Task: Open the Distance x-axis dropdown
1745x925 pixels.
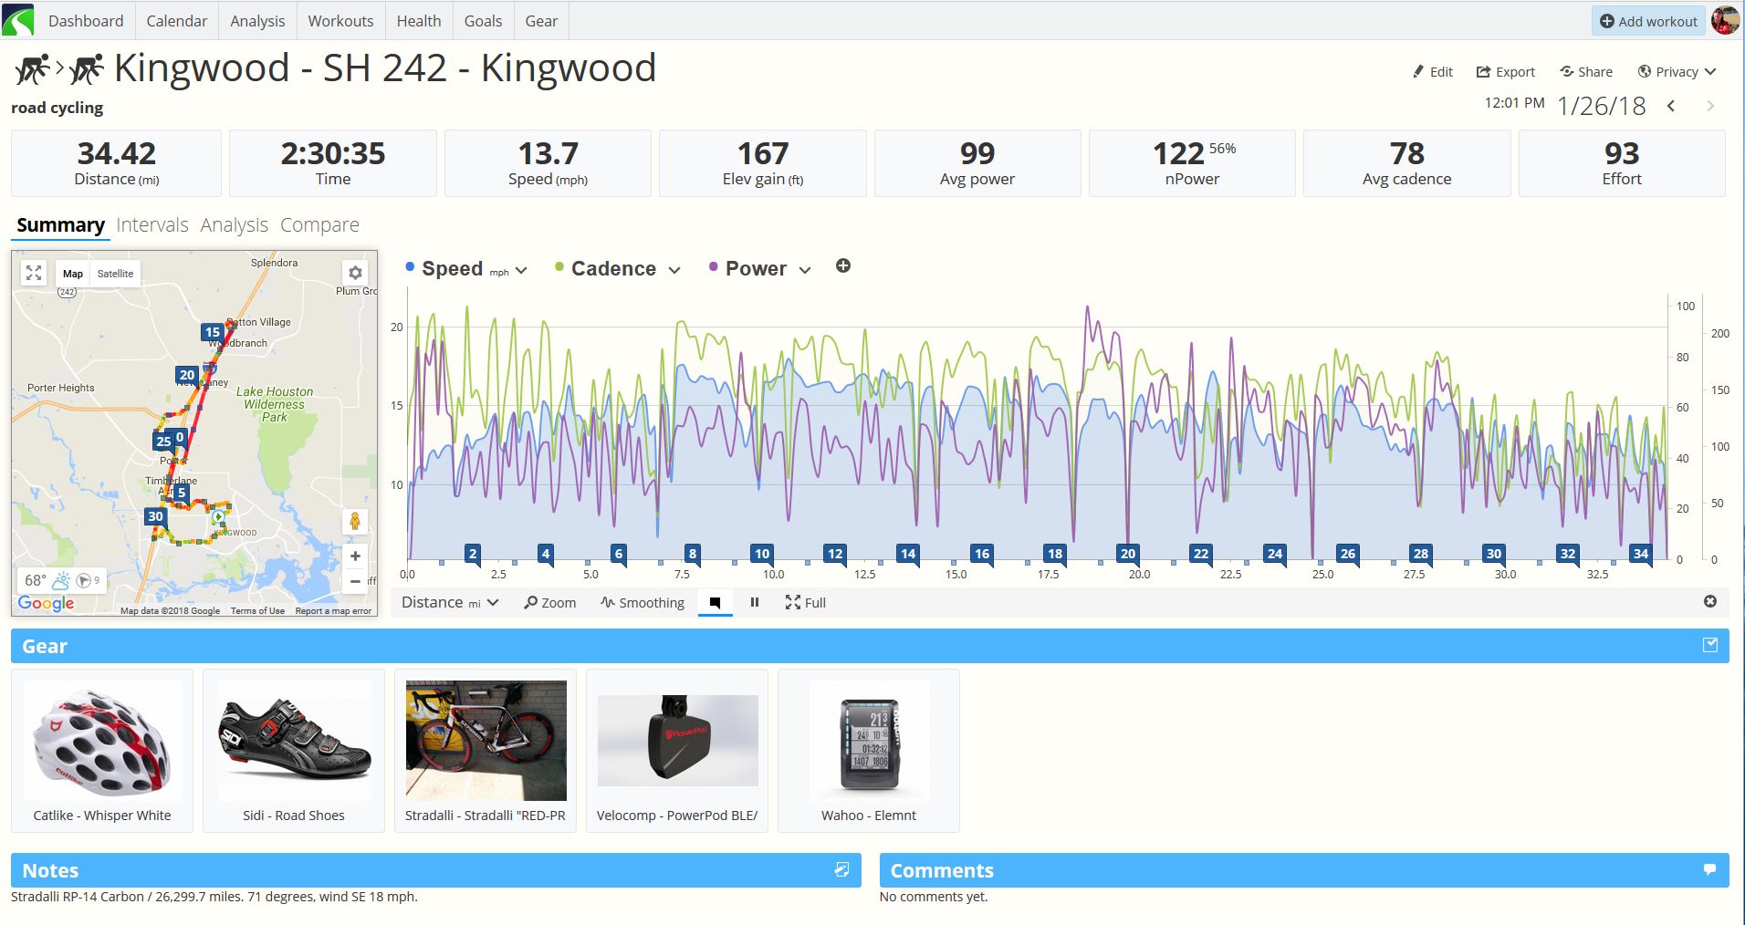Action: click(x=450, y=602)
